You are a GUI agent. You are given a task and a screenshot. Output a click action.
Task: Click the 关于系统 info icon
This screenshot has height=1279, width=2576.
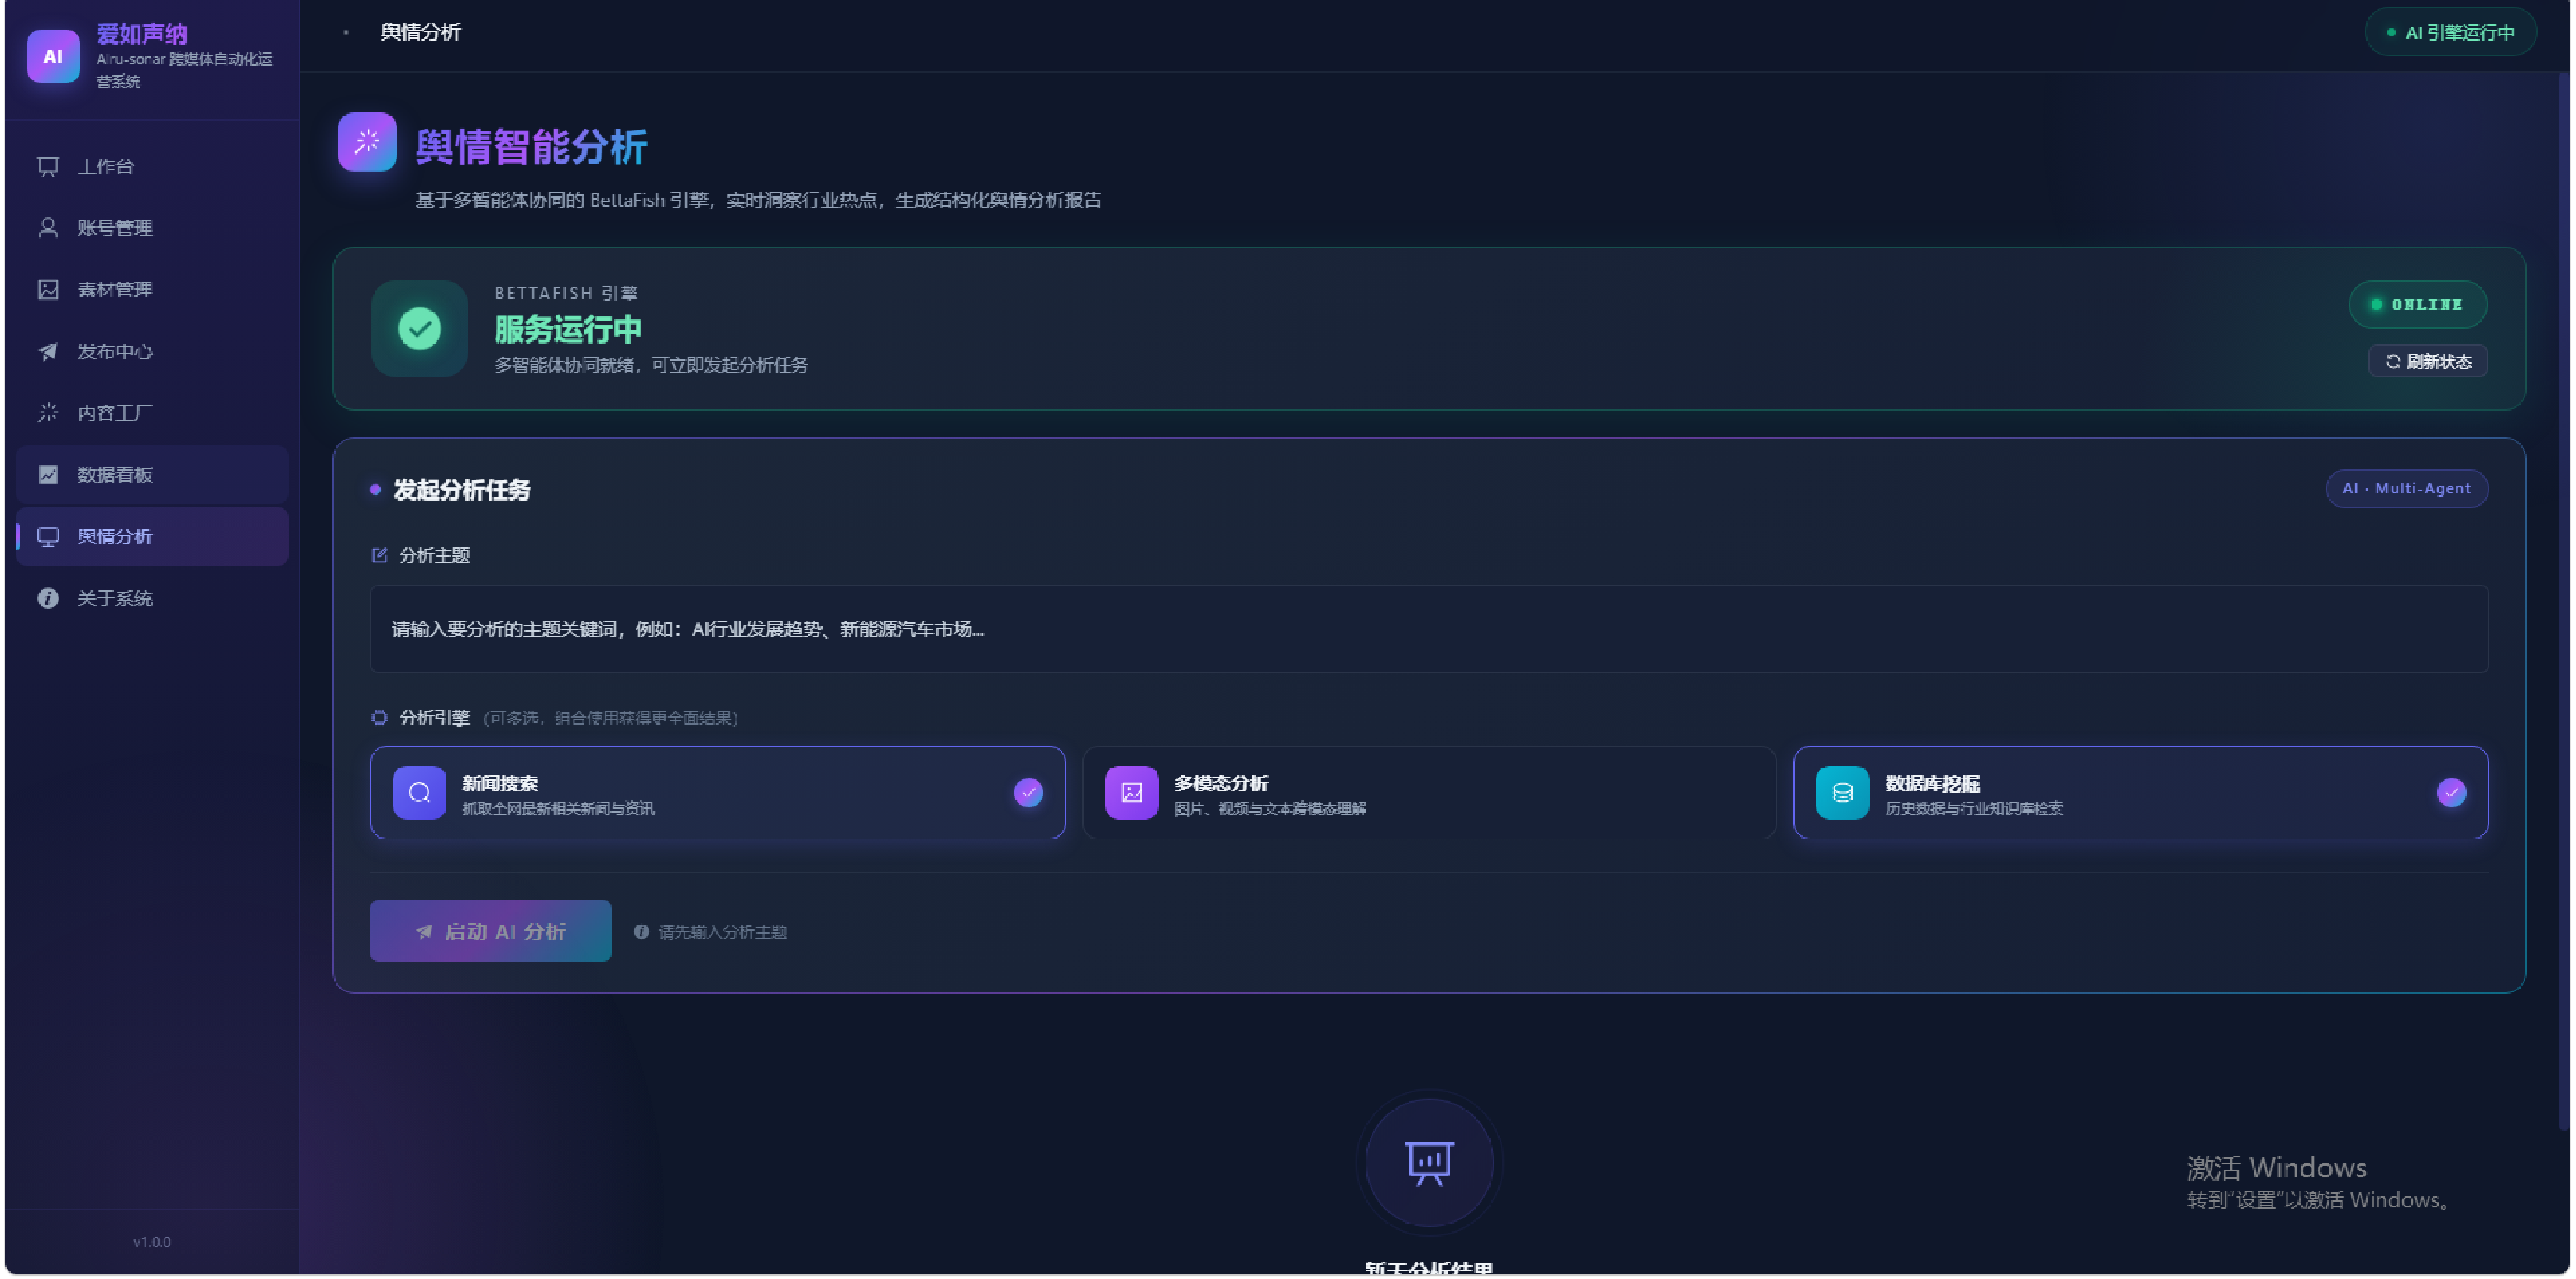pyautogui.click(x=48, y=598)
